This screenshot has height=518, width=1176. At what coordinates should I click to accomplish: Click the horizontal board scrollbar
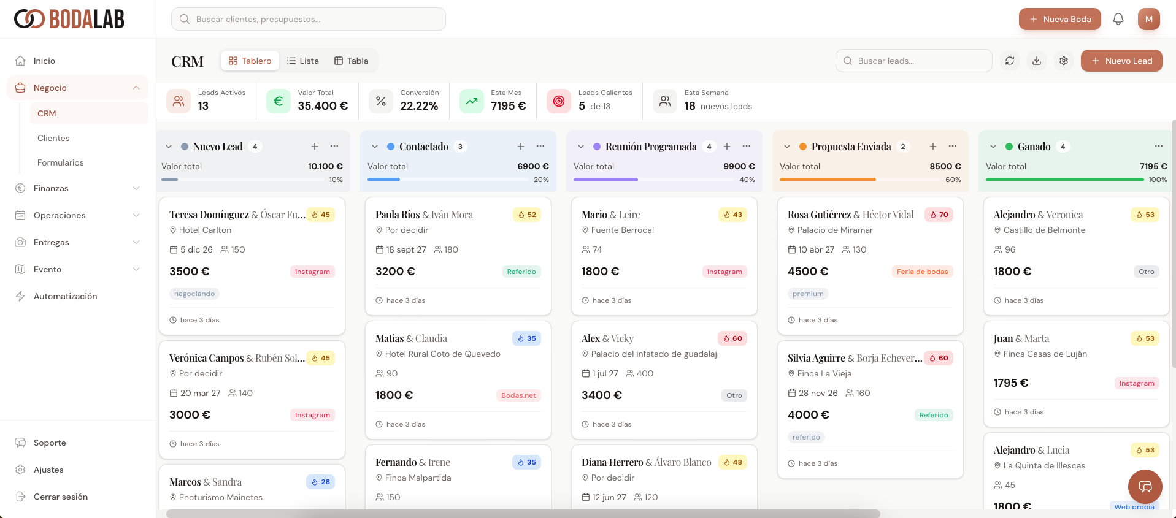(523, 514)
